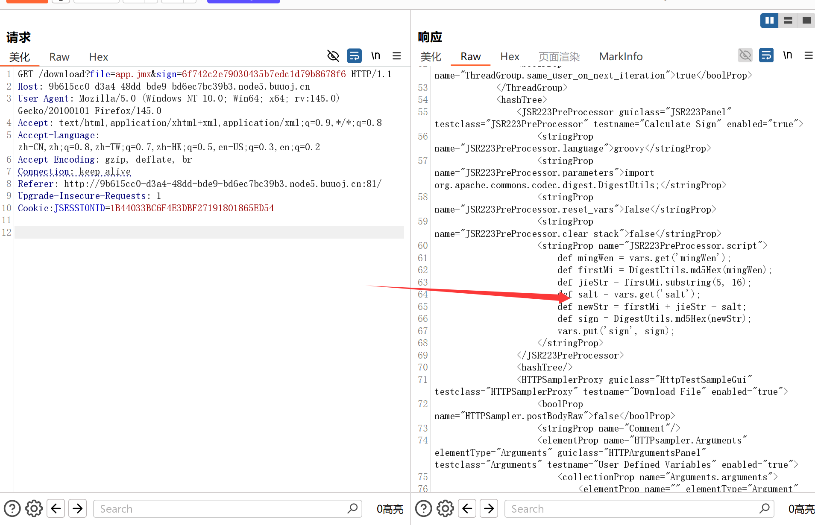The width and height of the screenshot is (815, 525).
Task: Go to previous match in response search
Action: (467, 509)
